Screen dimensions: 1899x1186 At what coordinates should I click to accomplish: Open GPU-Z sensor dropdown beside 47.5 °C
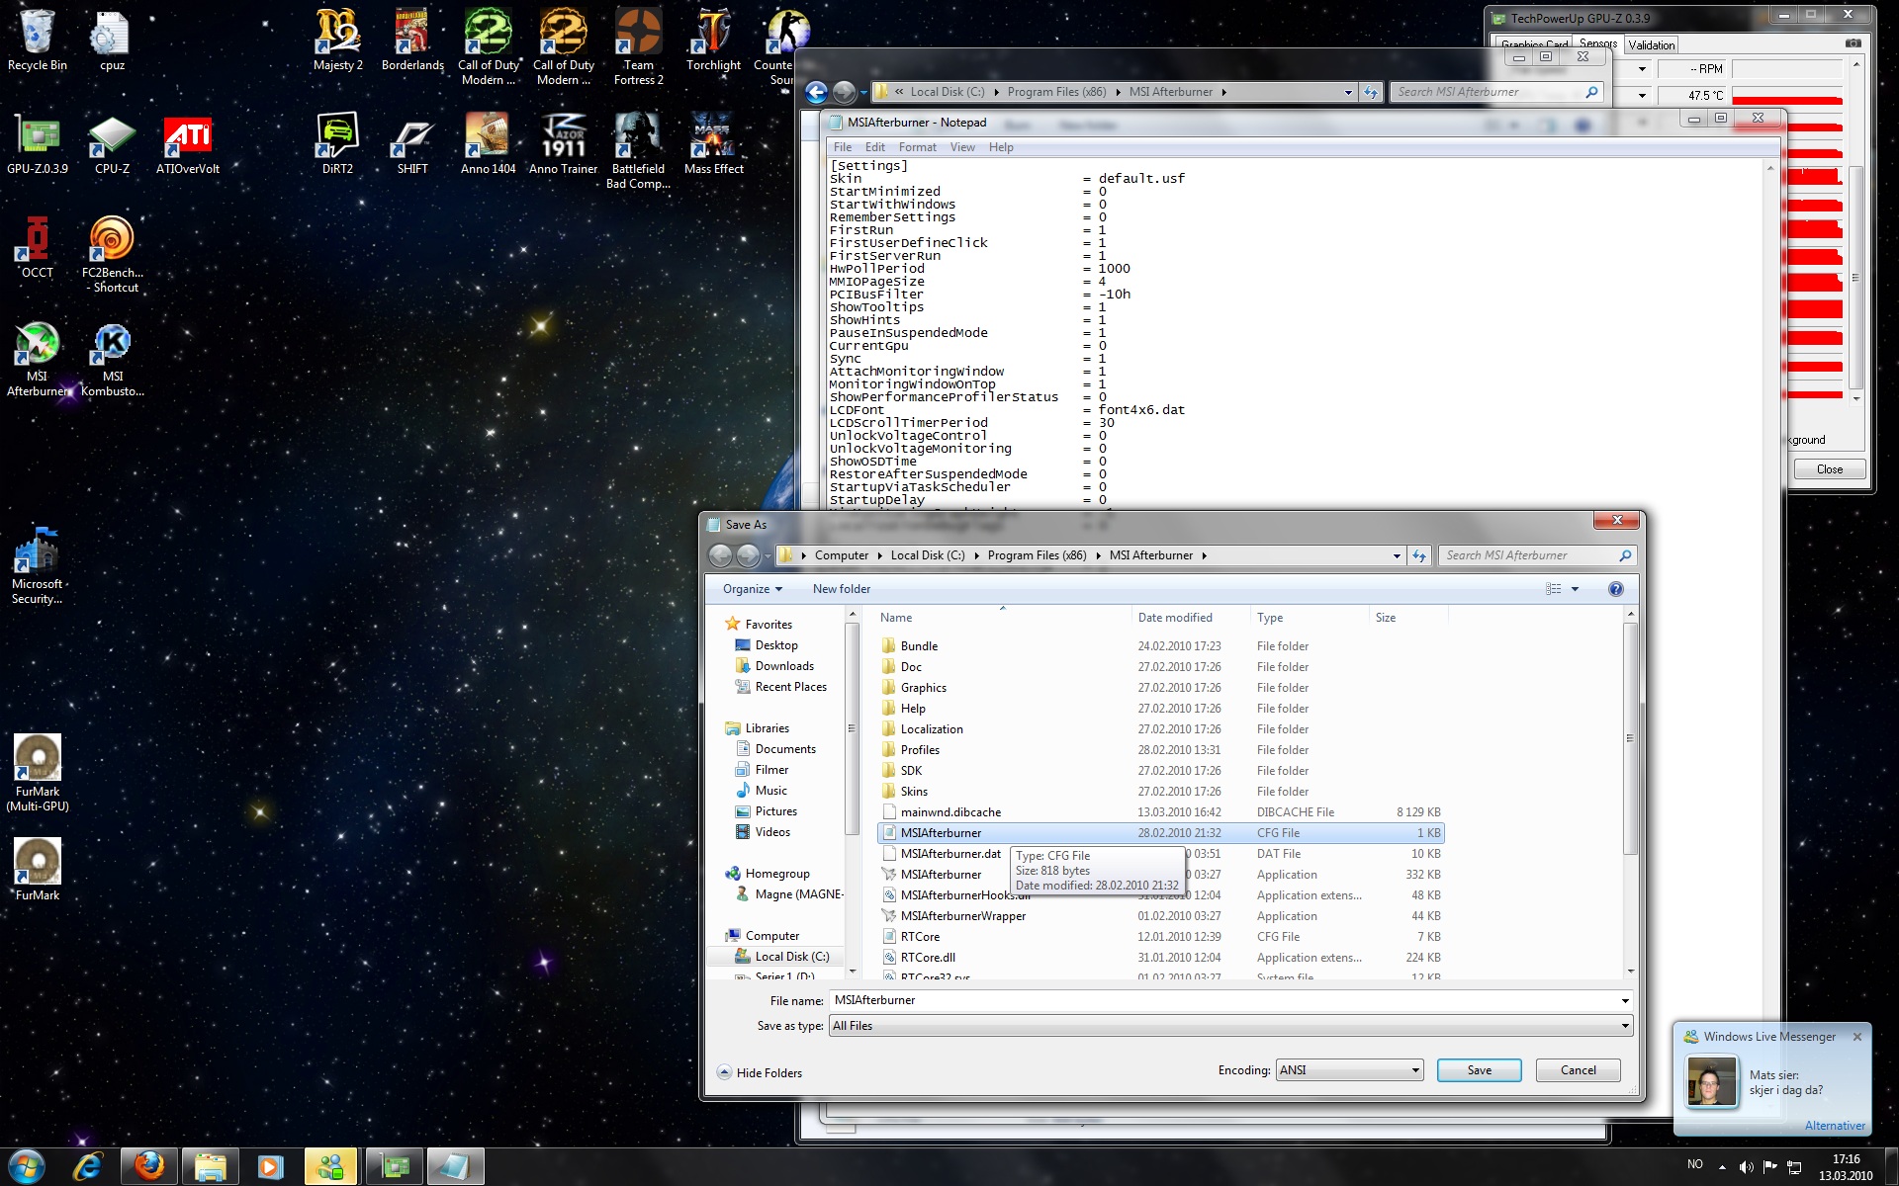pyautogui.click(x=1642, y=96)
